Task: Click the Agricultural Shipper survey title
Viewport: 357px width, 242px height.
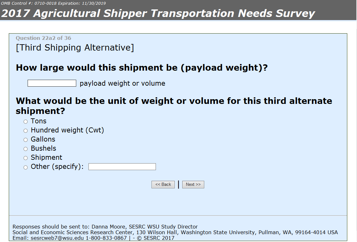Action: (x=158, y=13)
